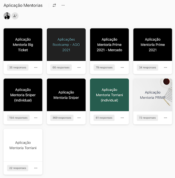175x178 pixels.
Task: Expand options for Mentoria Sniper (Individual)
Action: click(36, 118)
